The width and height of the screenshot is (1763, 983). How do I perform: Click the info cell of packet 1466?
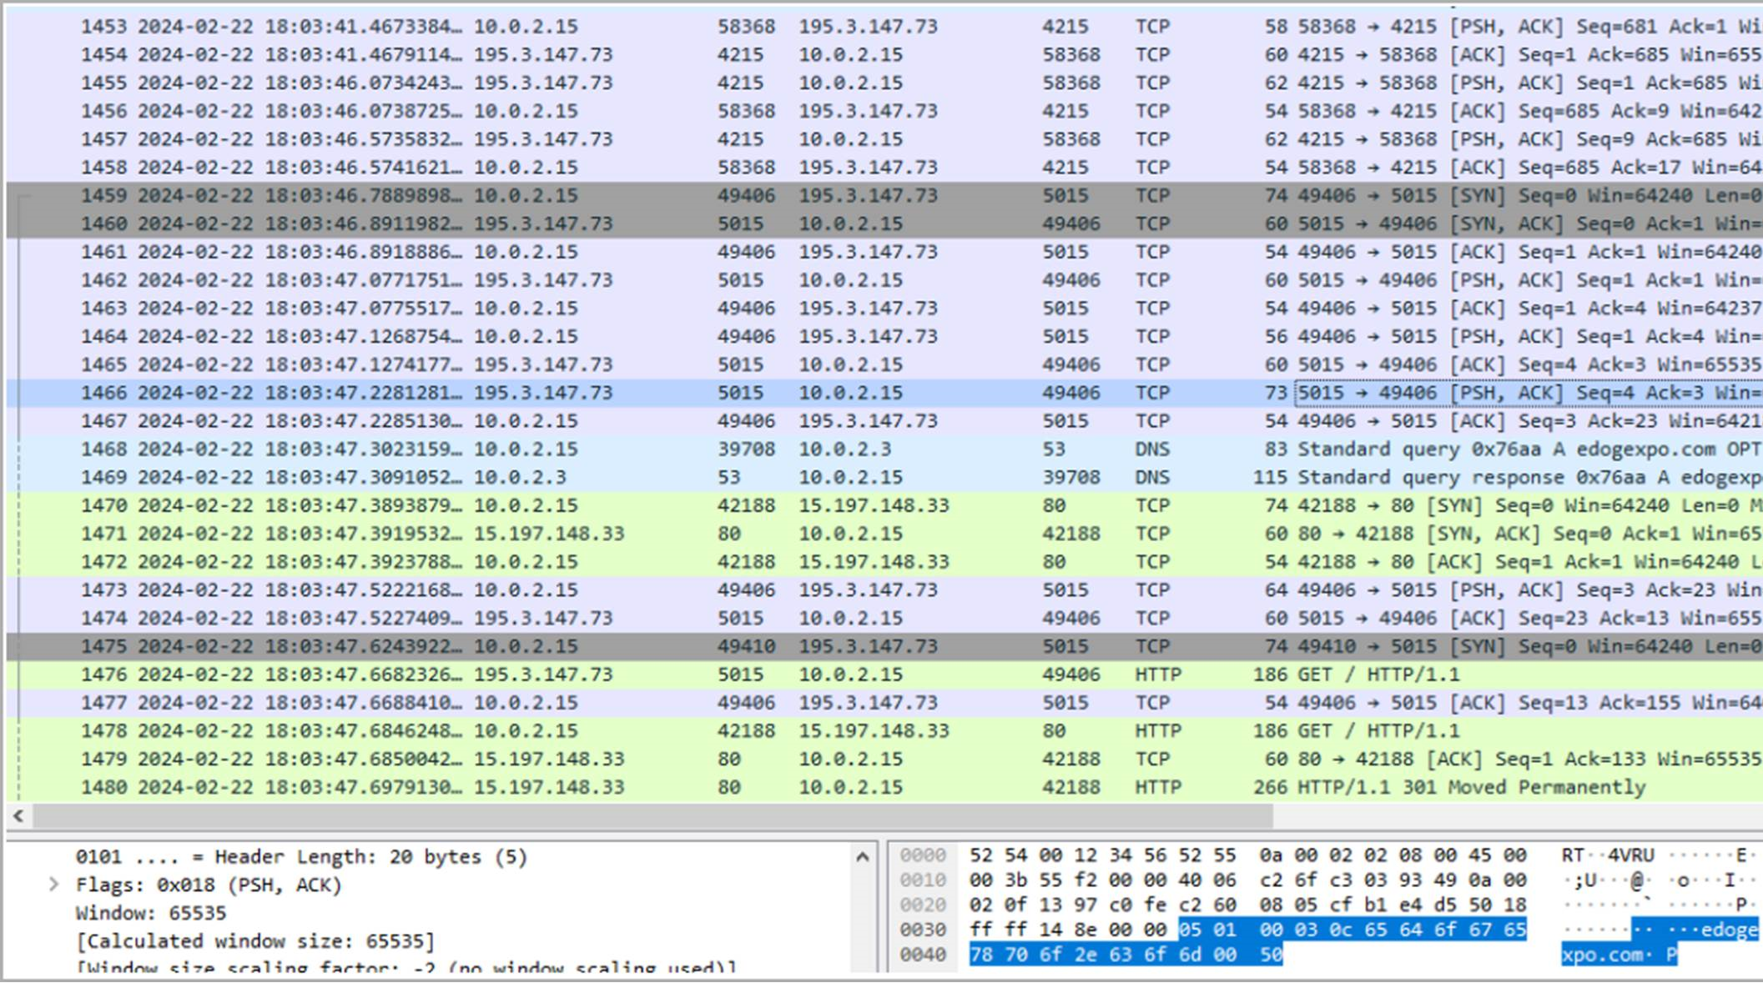[1529, 393]
